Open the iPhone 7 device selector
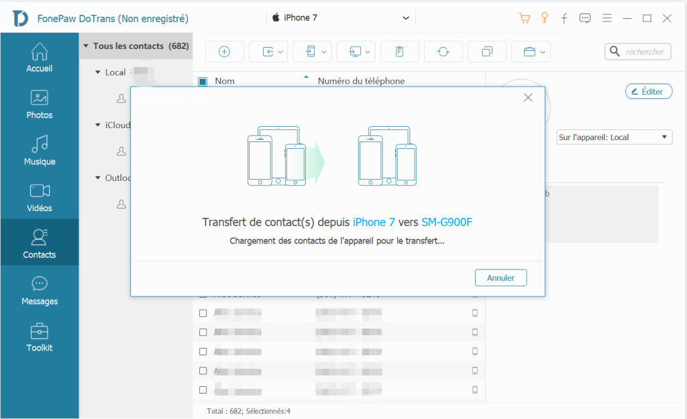 pyautogui.click(x=341, y=17)
